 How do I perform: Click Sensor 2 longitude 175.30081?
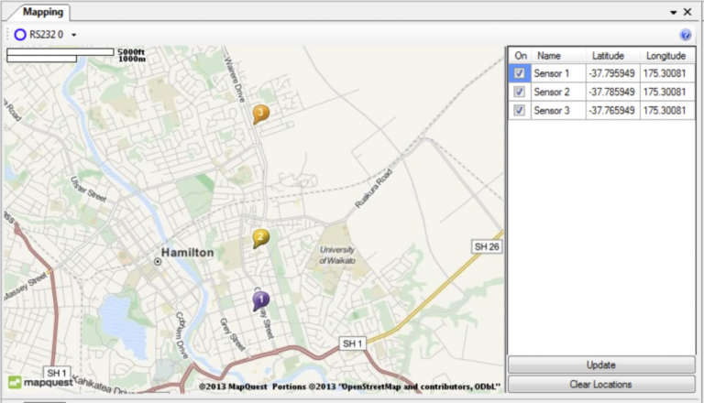[x=667, y=92]
